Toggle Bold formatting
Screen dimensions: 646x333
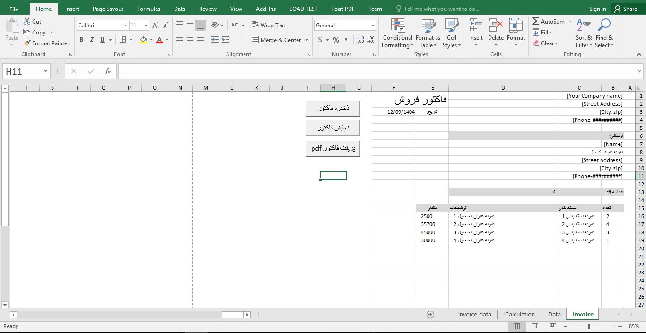[81, 40]
